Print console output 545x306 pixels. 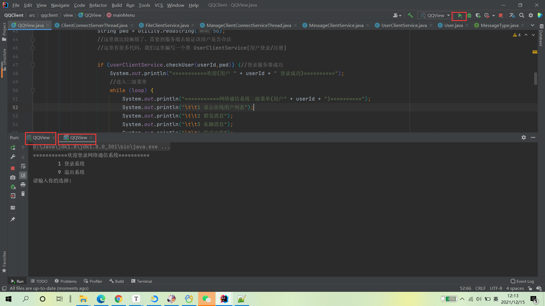point(23,185)
